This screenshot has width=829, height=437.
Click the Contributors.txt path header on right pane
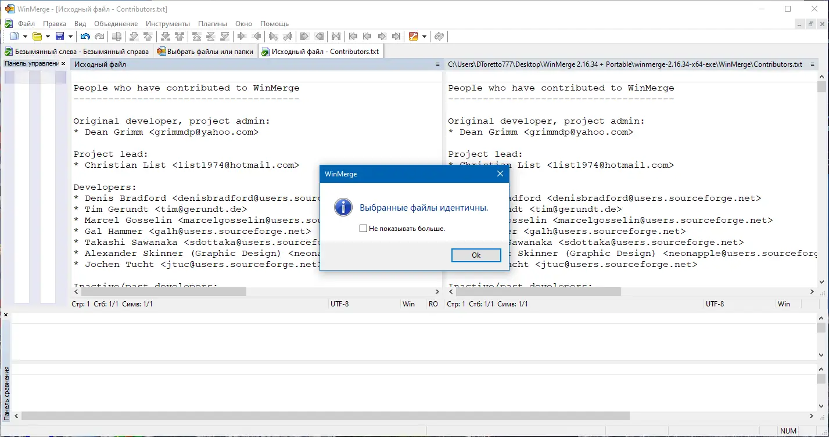point(625,64)
